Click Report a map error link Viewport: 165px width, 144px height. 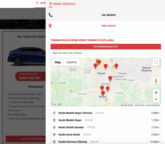[153, 105]
